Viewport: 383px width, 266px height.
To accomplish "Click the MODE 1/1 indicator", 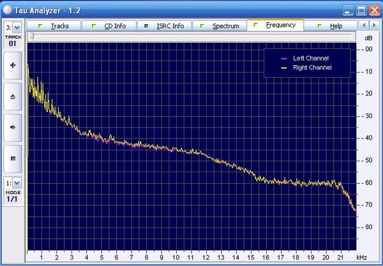I will click(x=13, y=196).
